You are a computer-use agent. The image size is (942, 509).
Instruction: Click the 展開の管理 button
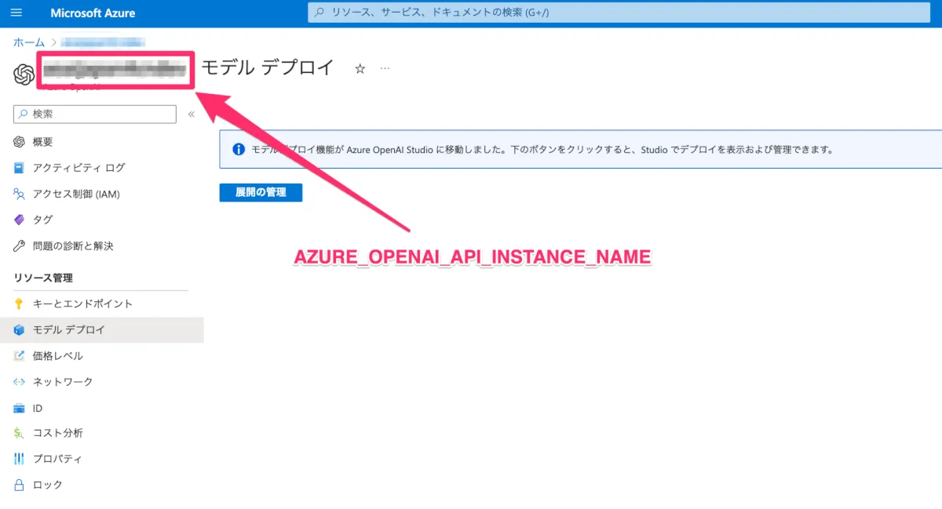pyautogui.click(x=261, y=193)
